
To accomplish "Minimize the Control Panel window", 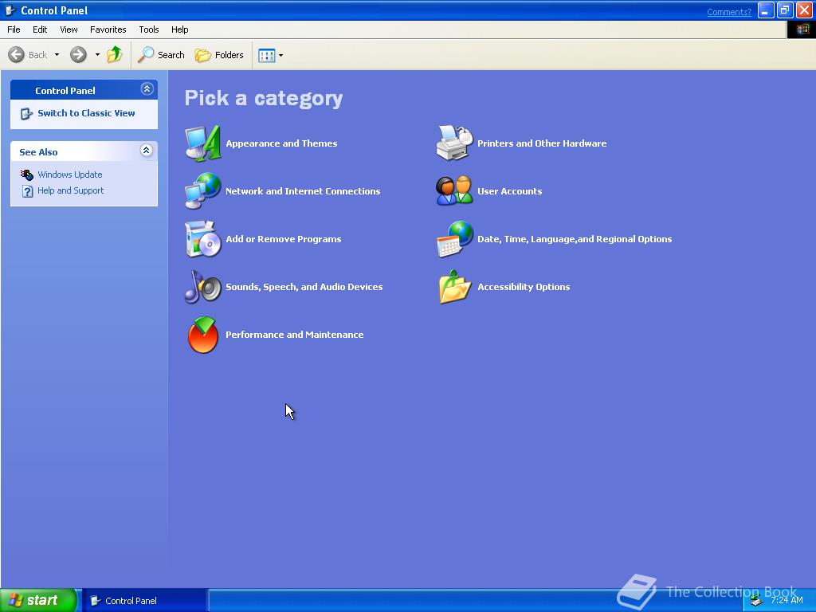I will [765, 10].
